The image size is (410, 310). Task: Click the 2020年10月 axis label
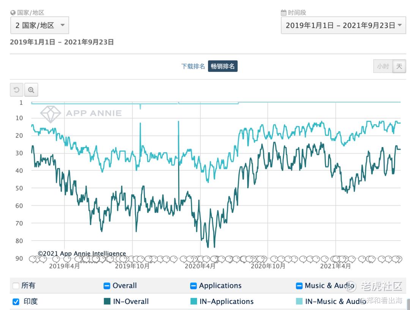click(268, 266)
